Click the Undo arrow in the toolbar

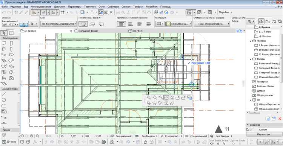click(x=4, y=12)
